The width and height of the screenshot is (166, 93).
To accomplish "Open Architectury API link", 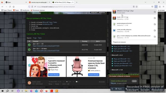I will pos(47,24).
